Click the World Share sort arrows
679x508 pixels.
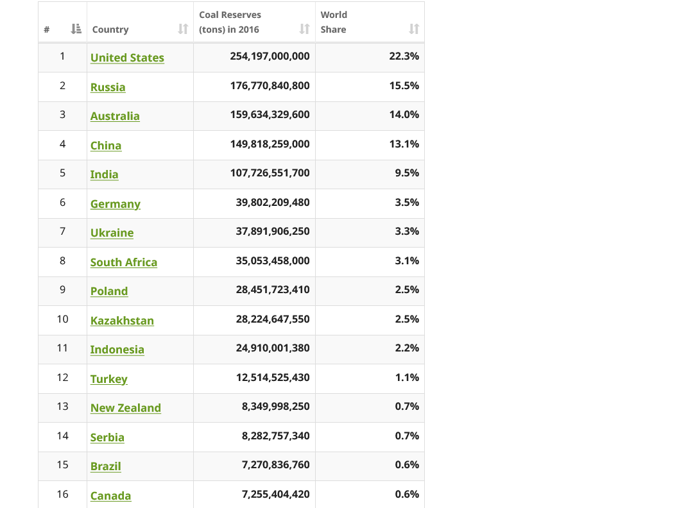pos(414,29)
